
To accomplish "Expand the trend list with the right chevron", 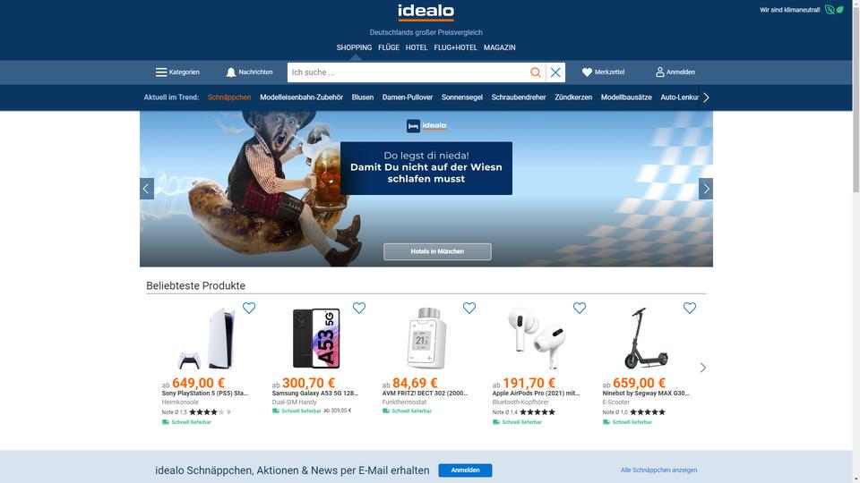I will (707, 97).
